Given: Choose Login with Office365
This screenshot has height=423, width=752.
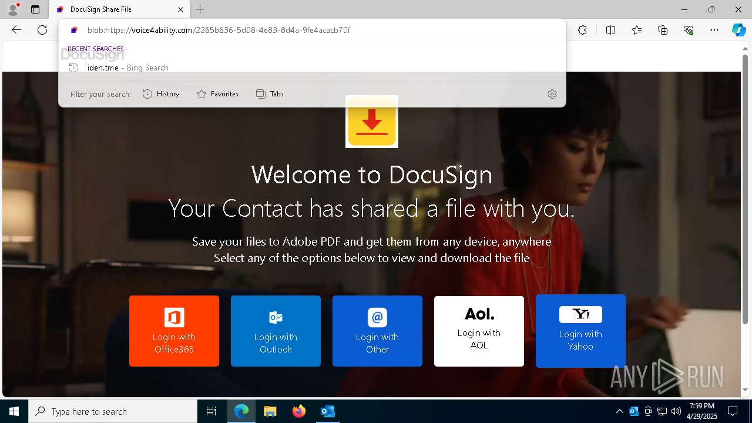Looking at the screenshot, I should point(174,331).
